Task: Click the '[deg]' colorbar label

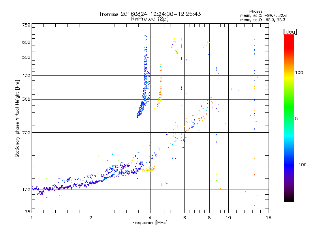Action: [290, 32]
